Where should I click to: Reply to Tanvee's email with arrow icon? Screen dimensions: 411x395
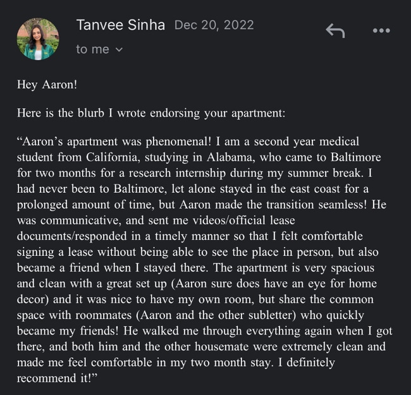click(x=335, y=30)
